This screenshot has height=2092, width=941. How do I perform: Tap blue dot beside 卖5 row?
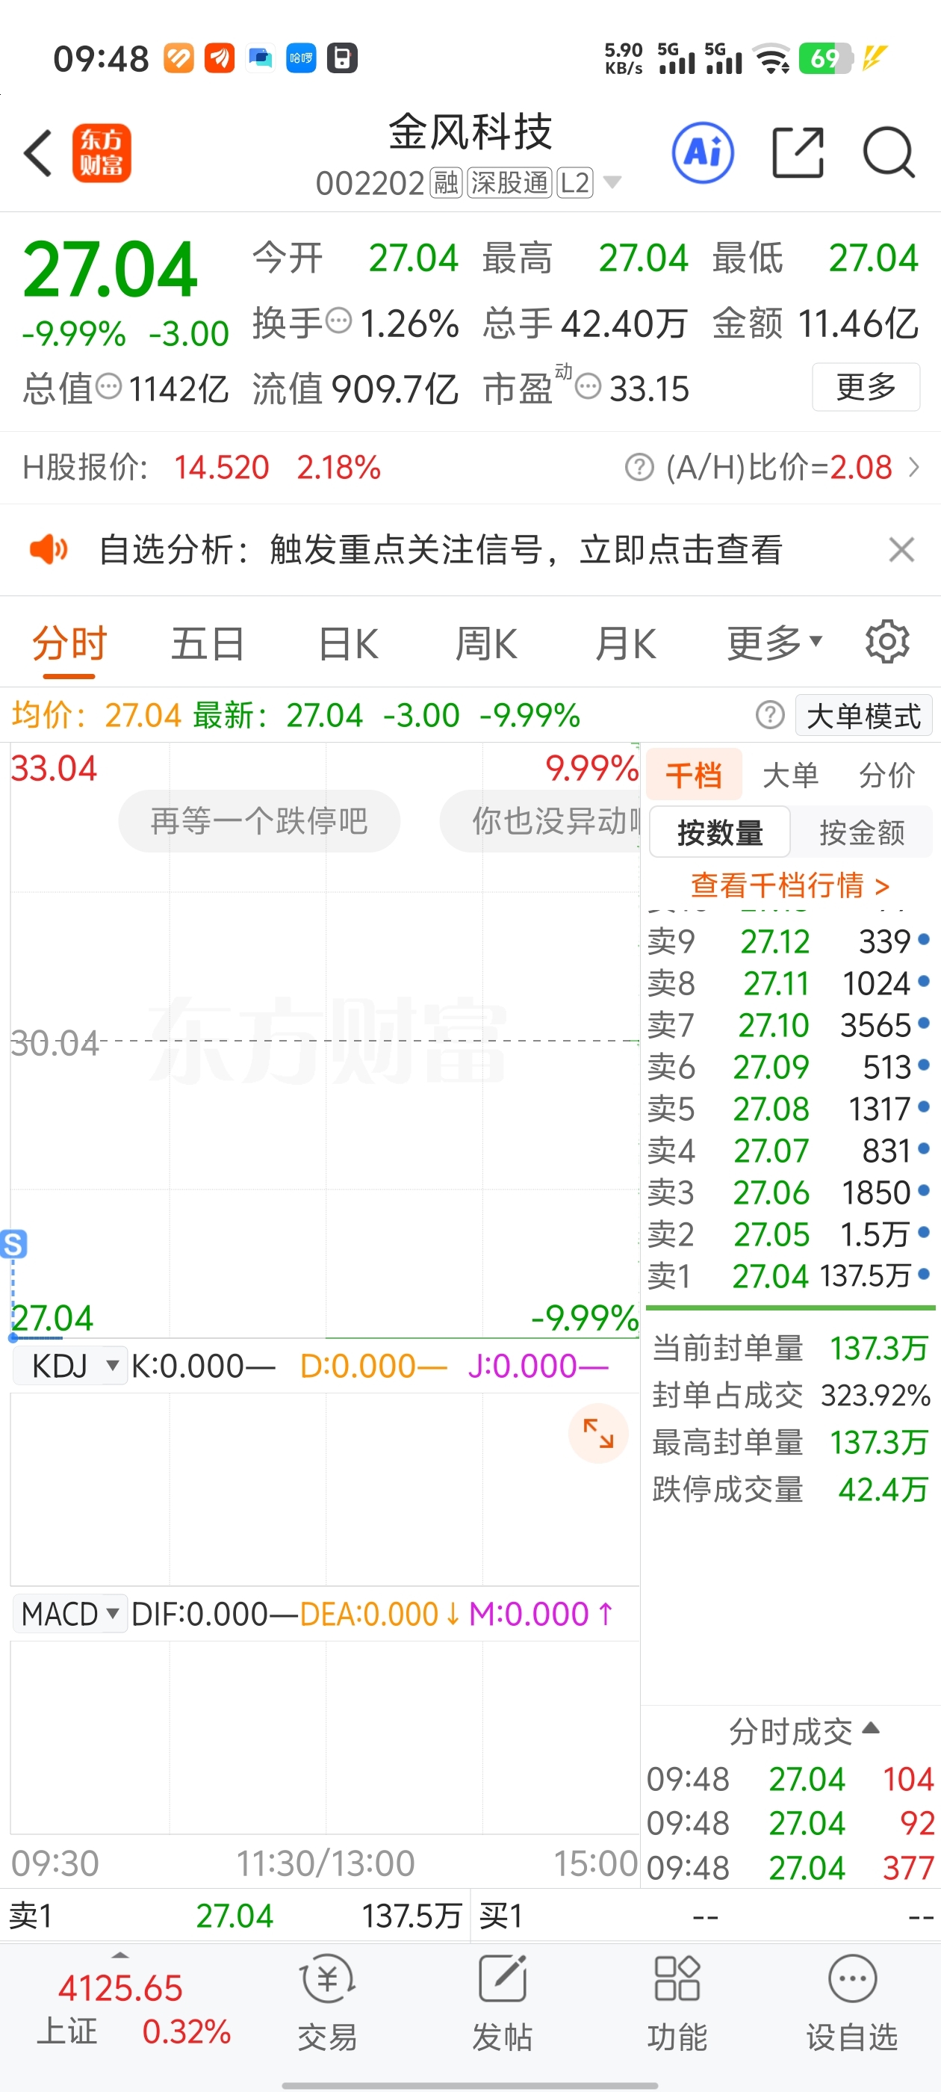923,1108
